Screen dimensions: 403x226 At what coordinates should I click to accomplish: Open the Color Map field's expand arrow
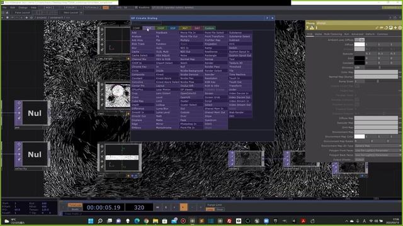pyautogui.click(x=400, y=72)
